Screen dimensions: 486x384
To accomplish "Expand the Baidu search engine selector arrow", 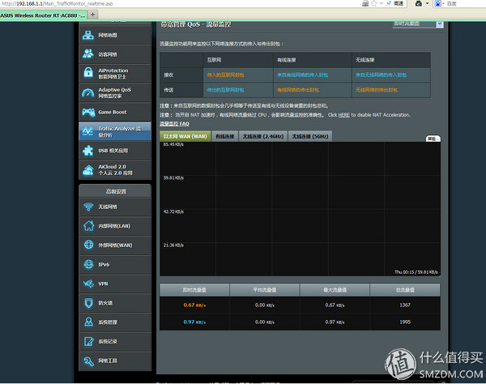I will tap(444, 3).
